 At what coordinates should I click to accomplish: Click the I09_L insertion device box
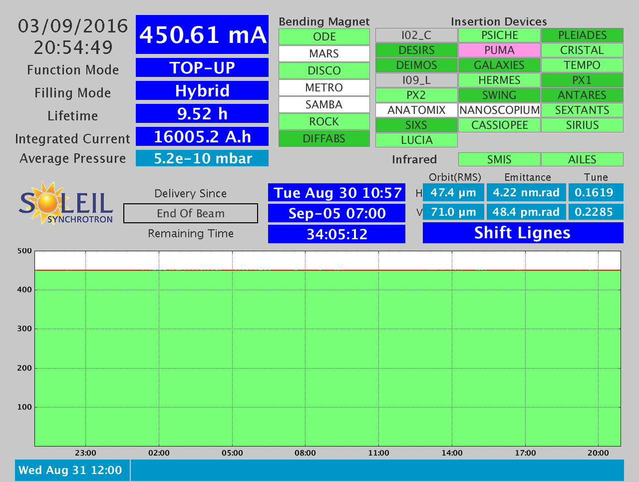(416, 80)
